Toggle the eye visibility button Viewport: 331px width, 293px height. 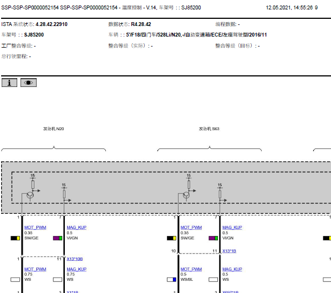28,83
